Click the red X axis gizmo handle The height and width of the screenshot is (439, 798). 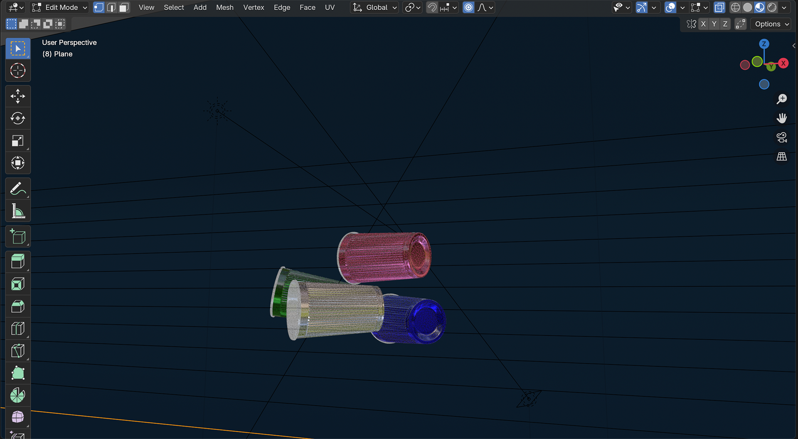pyautogui.click(x=783, y=63)
